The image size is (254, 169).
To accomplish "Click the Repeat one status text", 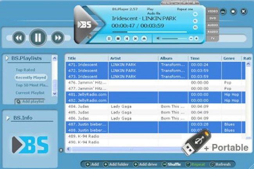I will tap(185, 9).
